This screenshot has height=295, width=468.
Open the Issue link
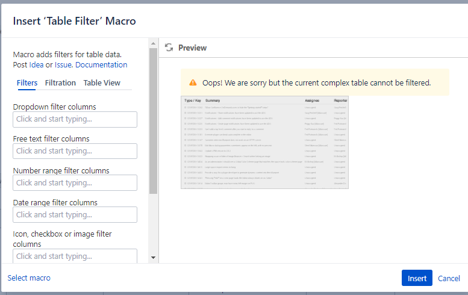63,65
